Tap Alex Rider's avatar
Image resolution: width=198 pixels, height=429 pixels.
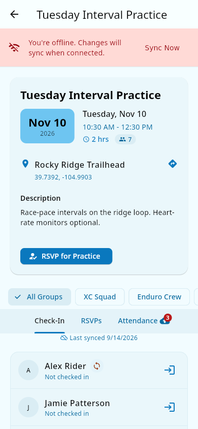tap(28, 370)
